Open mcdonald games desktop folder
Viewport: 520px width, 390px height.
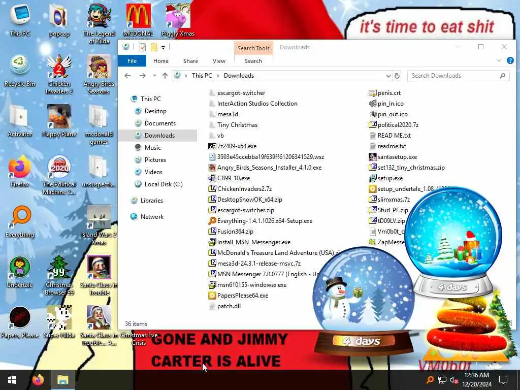click(99, 125)
